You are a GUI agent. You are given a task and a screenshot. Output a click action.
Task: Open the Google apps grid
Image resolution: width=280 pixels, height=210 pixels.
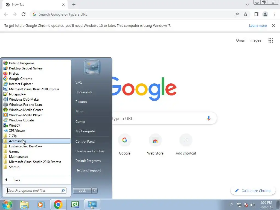pyautogui.click(x=270, y=40)
